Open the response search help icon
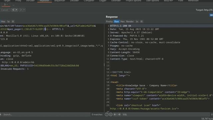Screen dimensions: 213x120 coord(106,114)
